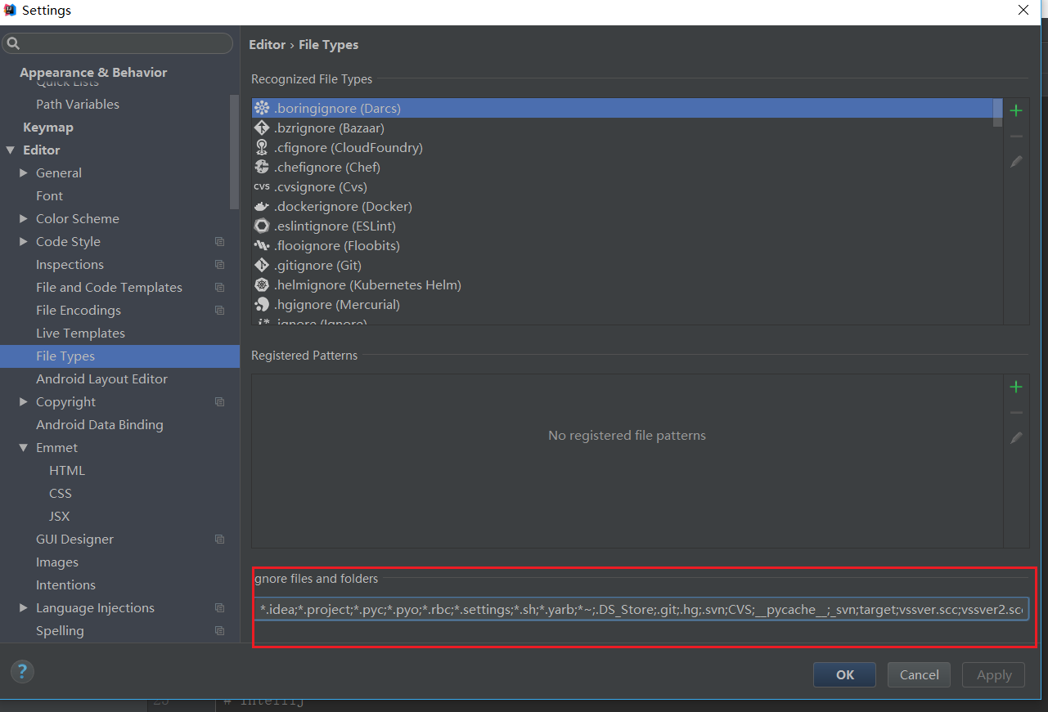Open Emmet HTML settings
Viewport: 1048px width, 712px height.
pos(67,471)
